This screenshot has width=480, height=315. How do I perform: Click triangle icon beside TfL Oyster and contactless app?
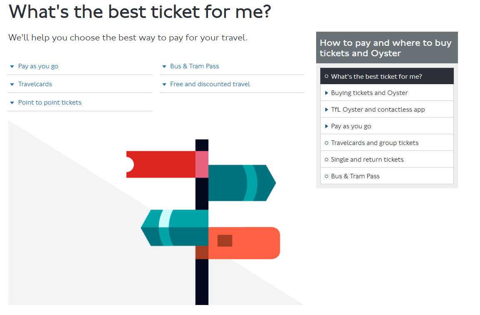point(327,110)
